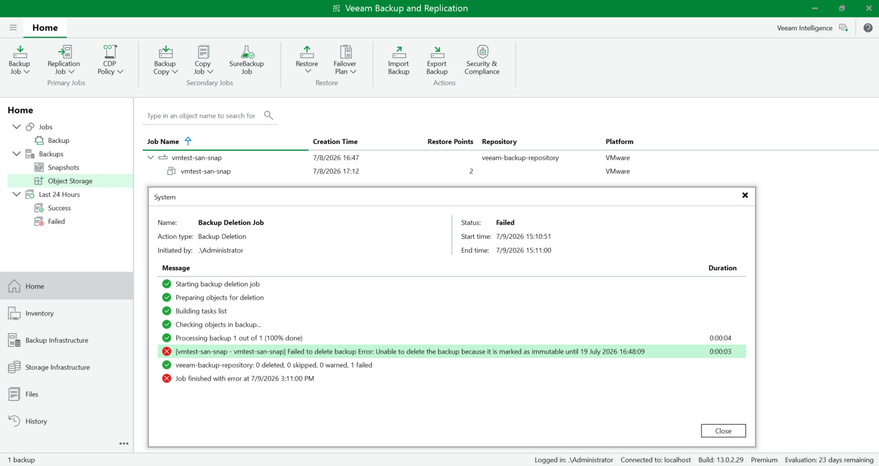Click the Close button in System dialog
The height and width of the screenshot is (466, 879).
click(x=723, y=431)
